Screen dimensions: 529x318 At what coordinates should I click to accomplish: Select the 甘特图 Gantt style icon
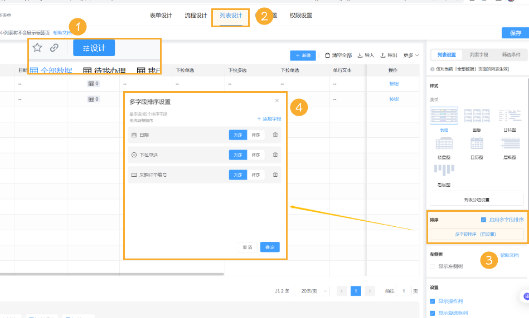point(509,116)
